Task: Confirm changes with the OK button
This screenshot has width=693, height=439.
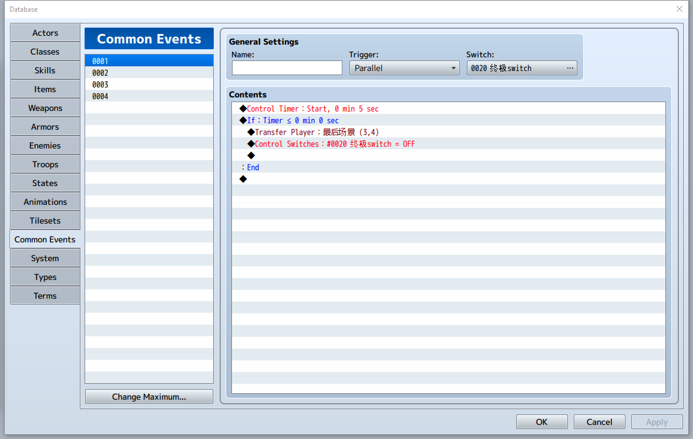Action: pyautogui.click(x=542, y=422)
